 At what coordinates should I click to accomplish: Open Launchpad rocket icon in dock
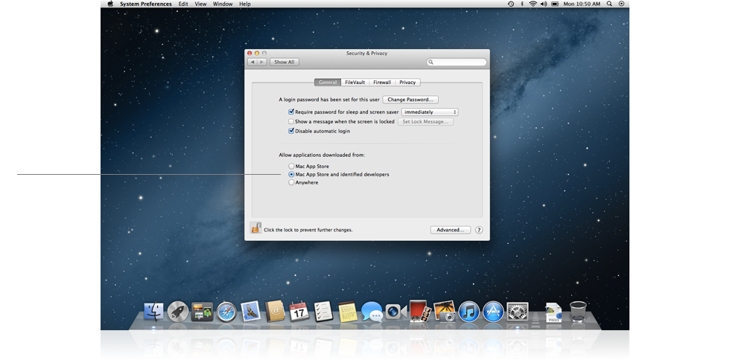coord(177,312)
